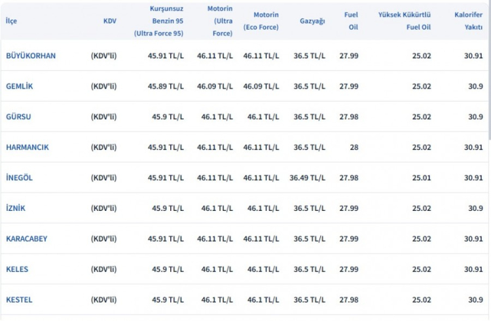Select the Gazyağı column header
Image resolution: width=491 pixels, height=321 pixels.
(312, 21)
